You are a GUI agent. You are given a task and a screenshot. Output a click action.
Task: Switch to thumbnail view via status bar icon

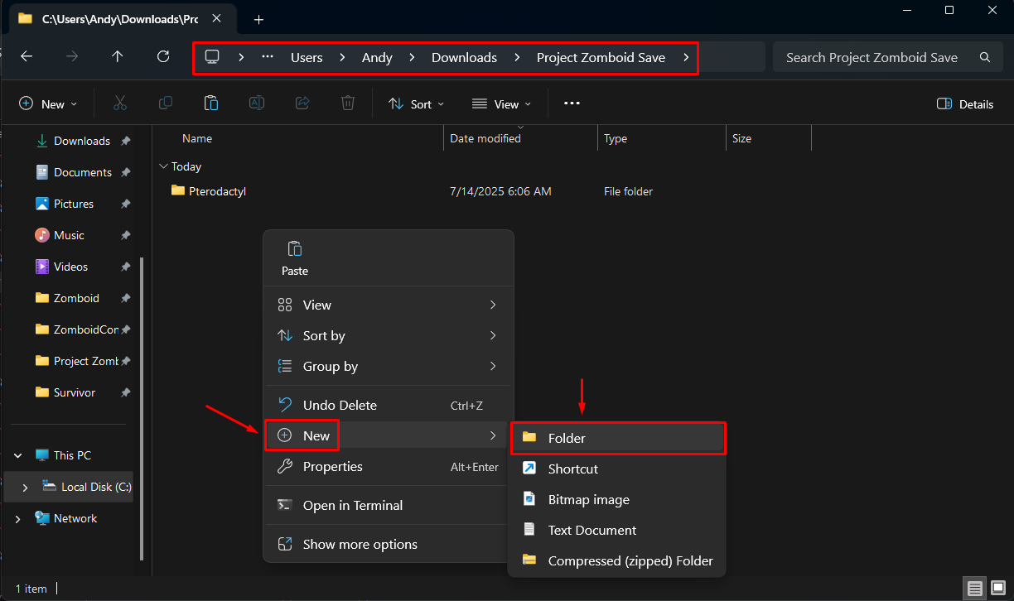(x=998, y=588)
